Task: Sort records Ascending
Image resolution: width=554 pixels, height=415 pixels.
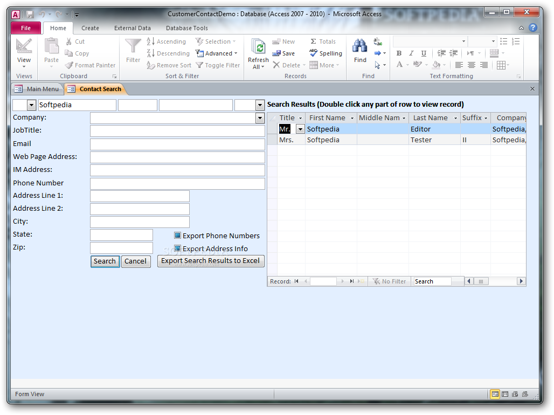Action: click(x=166, y=41)
